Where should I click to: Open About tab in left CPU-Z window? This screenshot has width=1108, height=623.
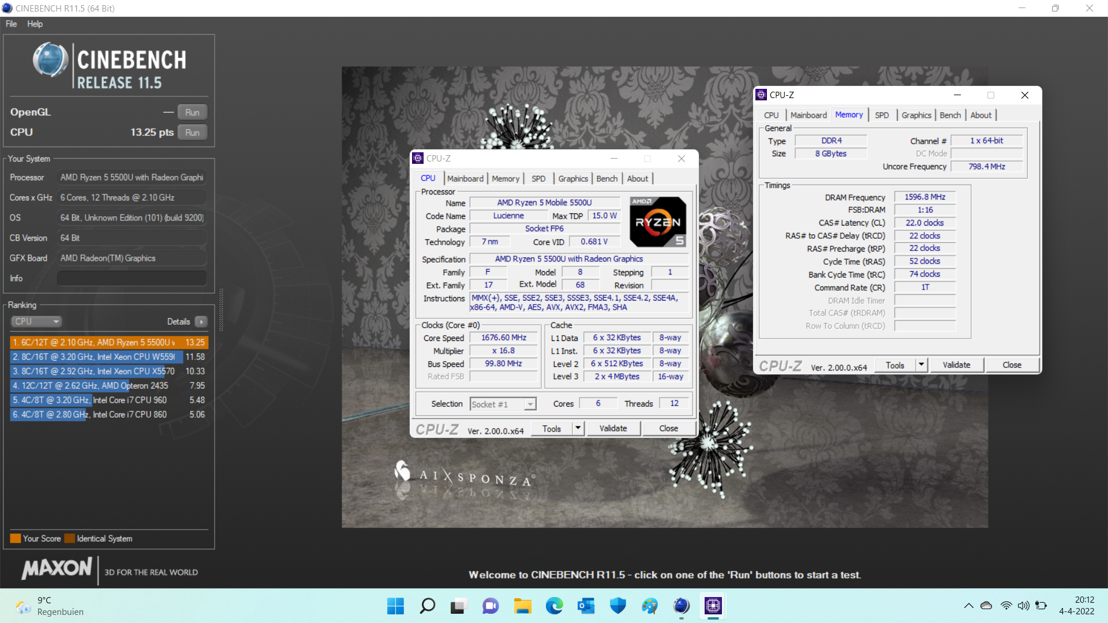click(x=638, y=179)
